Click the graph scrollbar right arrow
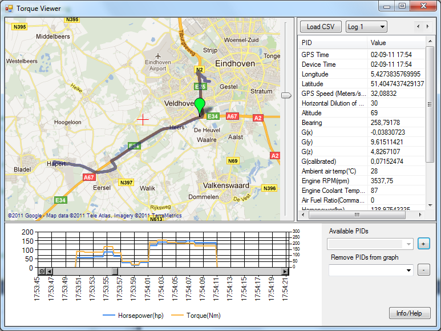This screenshot has width=441, height=331. click(285, 271)
